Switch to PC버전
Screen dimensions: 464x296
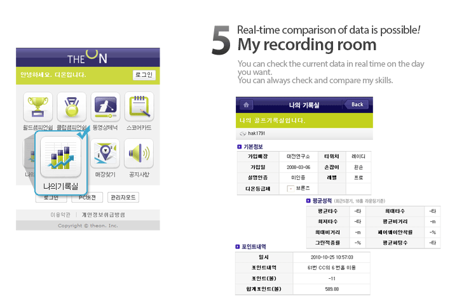(x=87, y=198)
